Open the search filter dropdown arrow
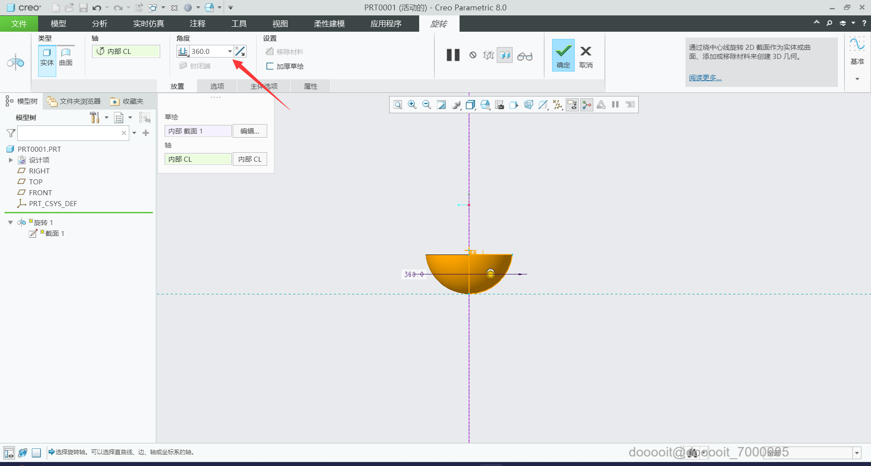The image size is (871, 466). click(x=134, y=133)
